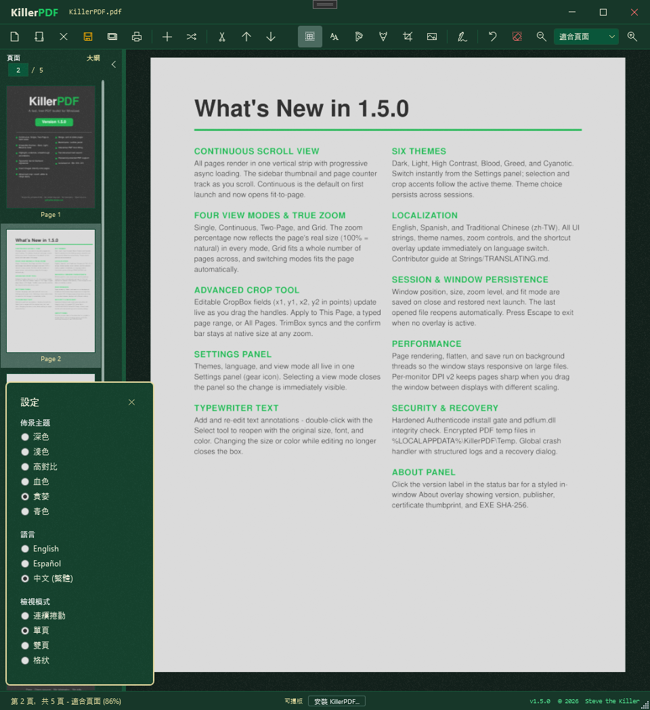Select the 深色 theme radio button
This screenshot has width=650, height=710.
coord(35,437)
